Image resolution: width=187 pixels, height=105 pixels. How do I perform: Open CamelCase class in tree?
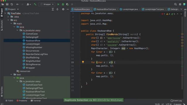pos(32,34)
